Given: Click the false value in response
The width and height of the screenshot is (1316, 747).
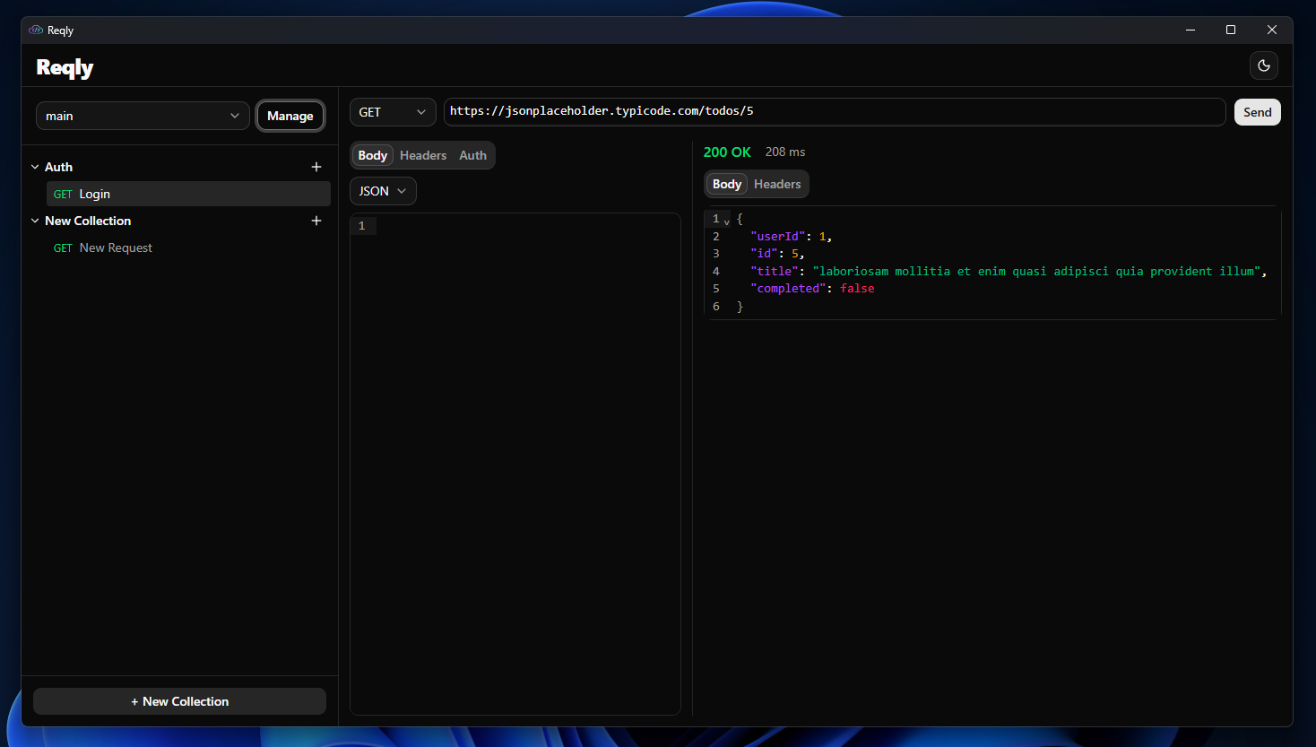Looking at the screenshot, I should coord(857,289).
